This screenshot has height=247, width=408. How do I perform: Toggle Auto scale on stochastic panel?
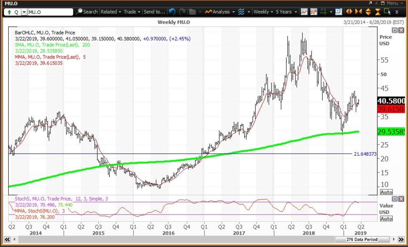(386, 219)
